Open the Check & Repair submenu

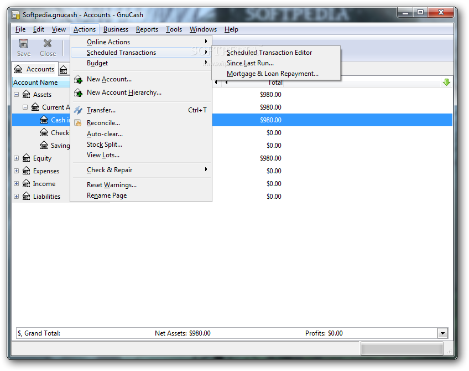coord(141,170)
